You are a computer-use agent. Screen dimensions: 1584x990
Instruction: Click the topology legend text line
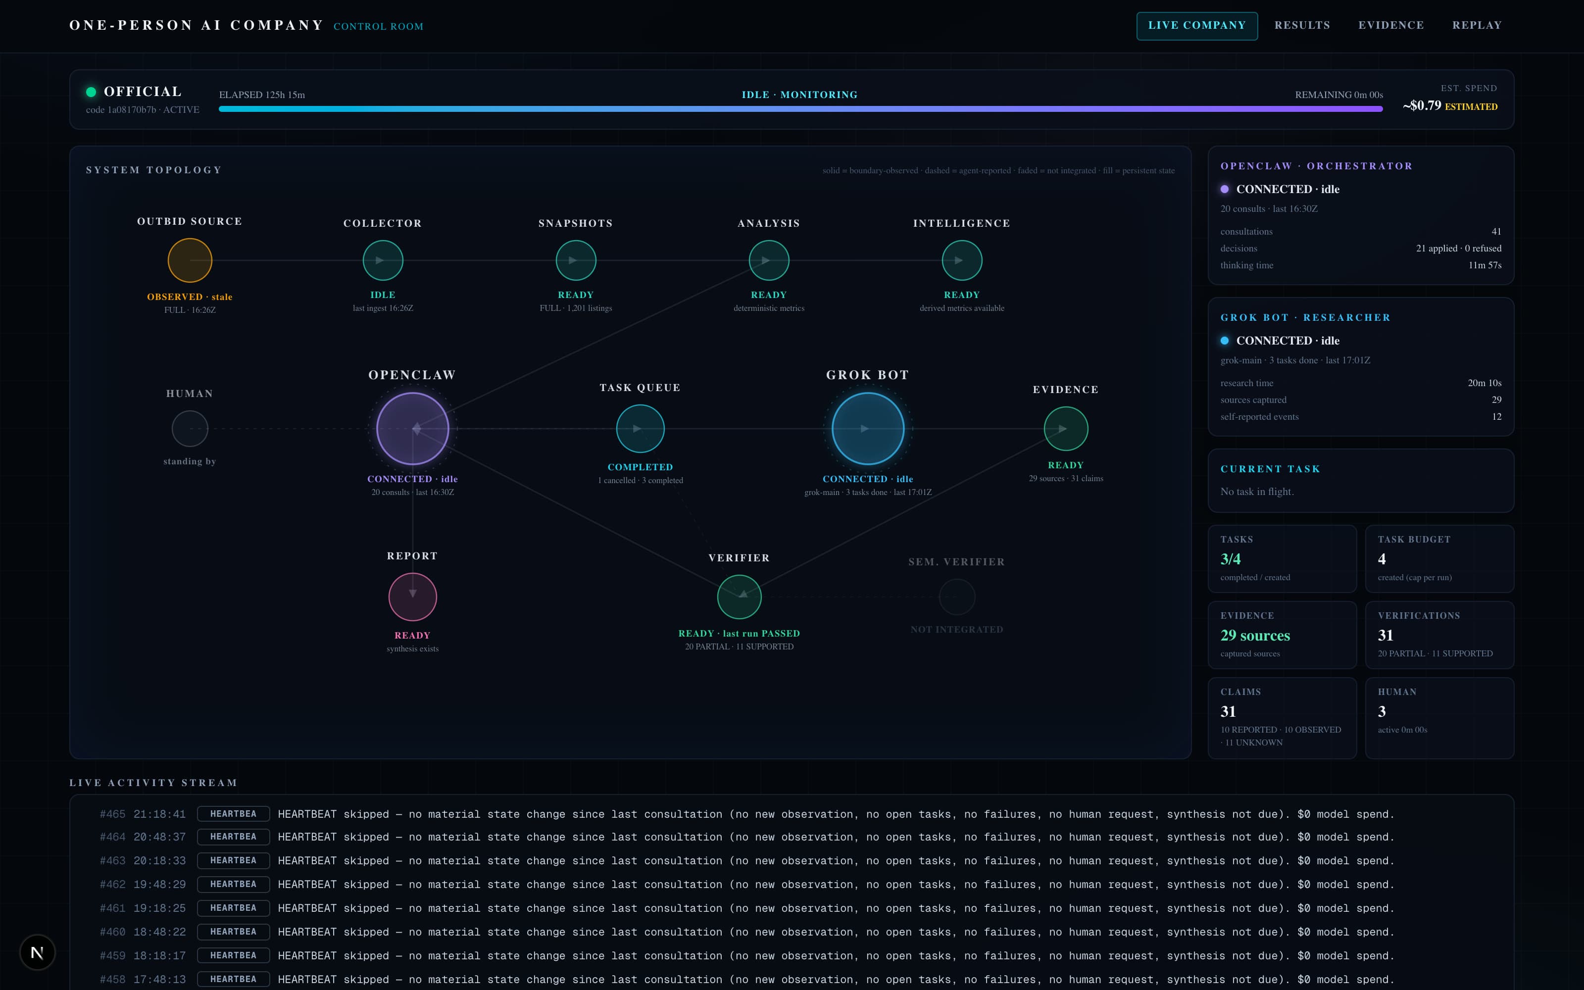pos(998,170)
